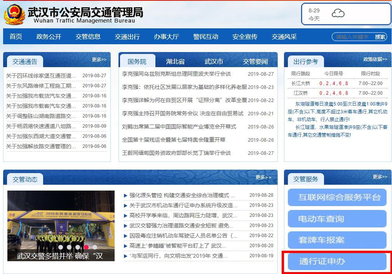Select the first carousel dot indicator
This screenshot has width=392, height=274.
(x=60, y=247)
